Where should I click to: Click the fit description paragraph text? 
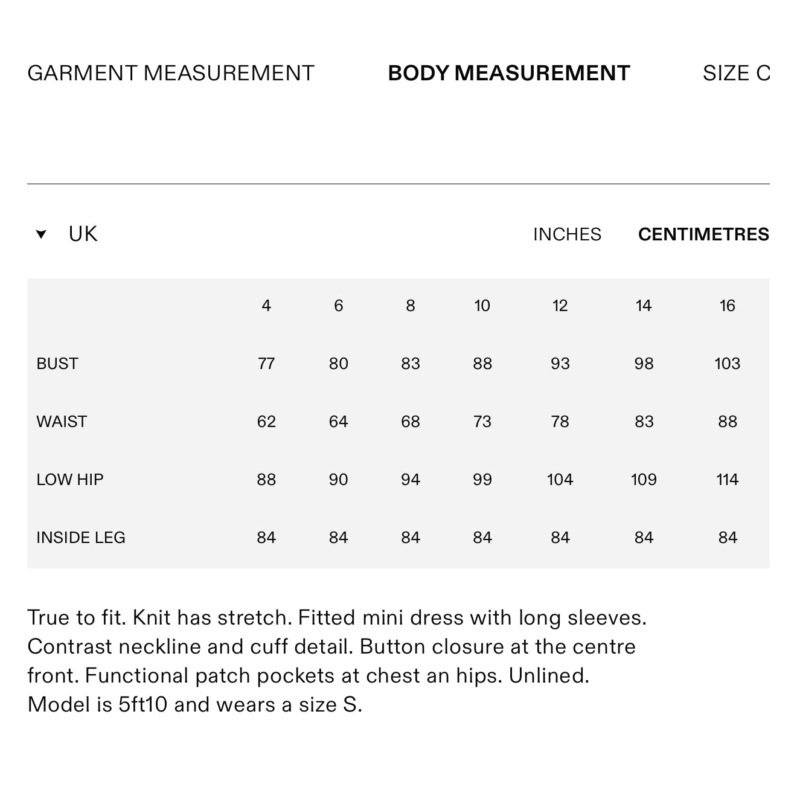point(337,661)
